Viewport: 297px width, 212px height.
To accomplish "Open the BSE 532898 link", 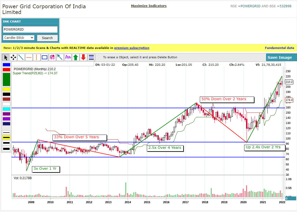I will point(286,6).
